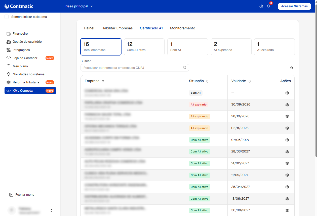Image resolution: width=317 pixels, height=216 pixels.
Task: Select the Certificado A1 tab
Action: coord(151,28)
